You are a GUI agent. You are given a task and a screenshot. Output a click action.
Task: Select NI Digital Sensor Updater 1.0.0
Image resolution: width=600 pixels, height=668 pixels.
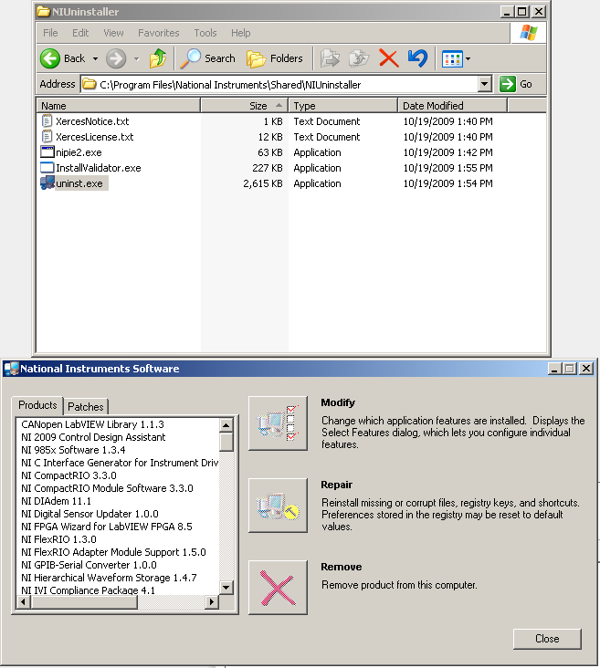coord(89,514)
